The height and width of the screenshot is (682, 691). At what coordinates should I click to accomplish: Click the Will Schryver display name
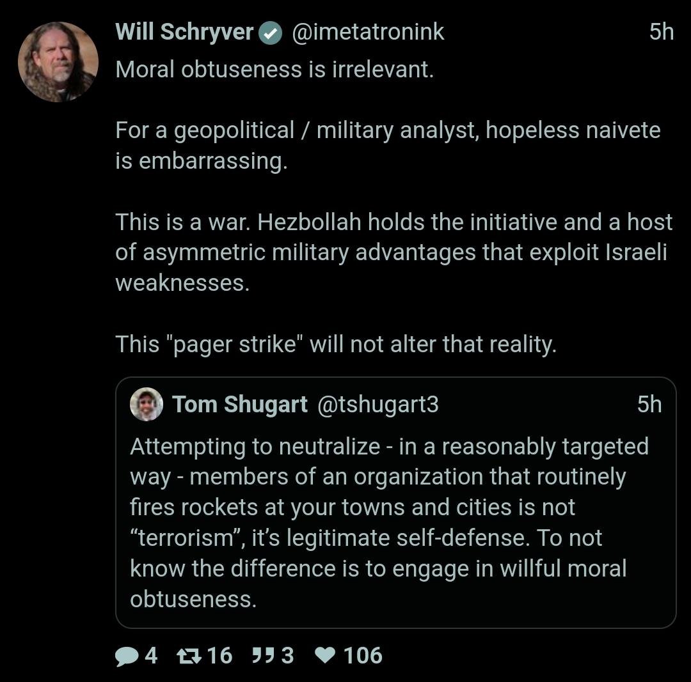coord(184,32)
